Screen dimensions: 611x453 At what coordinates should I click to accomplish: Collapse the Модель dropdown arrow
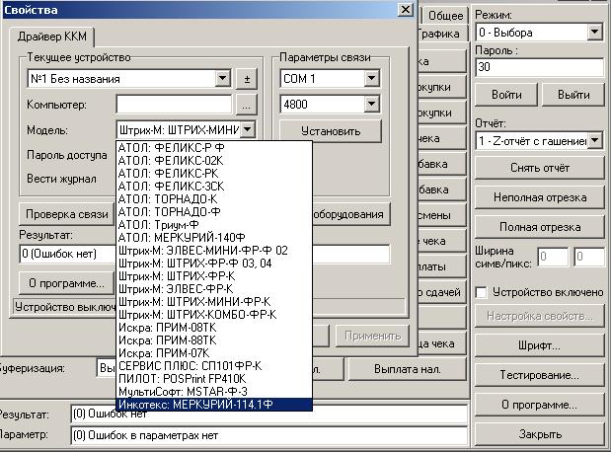click(x=248, y=129)
